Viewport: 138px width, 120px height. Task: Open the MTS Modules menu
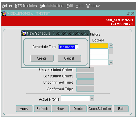(x=26, y=6)
